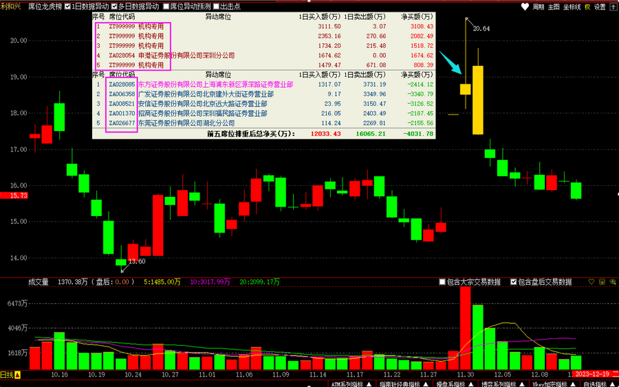This screenshot has height=387, width=619.
Task: Click the 20.64 high price label
Action: coord(481,29)
